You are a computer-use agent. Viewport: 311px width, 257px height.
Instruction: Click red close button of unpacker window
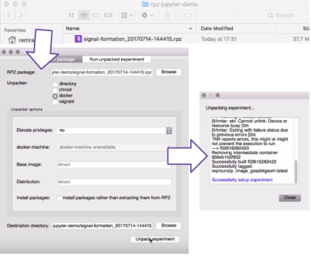pos(4,52)
